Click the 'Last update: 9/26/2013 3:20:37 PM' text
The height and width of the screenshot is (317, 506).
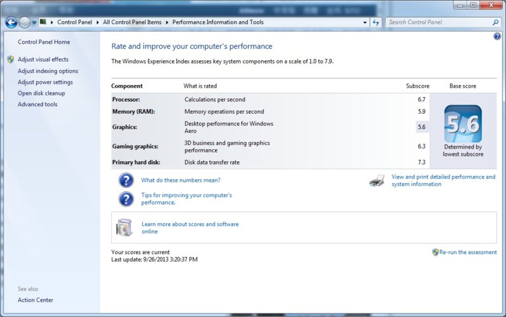(154, 259)
